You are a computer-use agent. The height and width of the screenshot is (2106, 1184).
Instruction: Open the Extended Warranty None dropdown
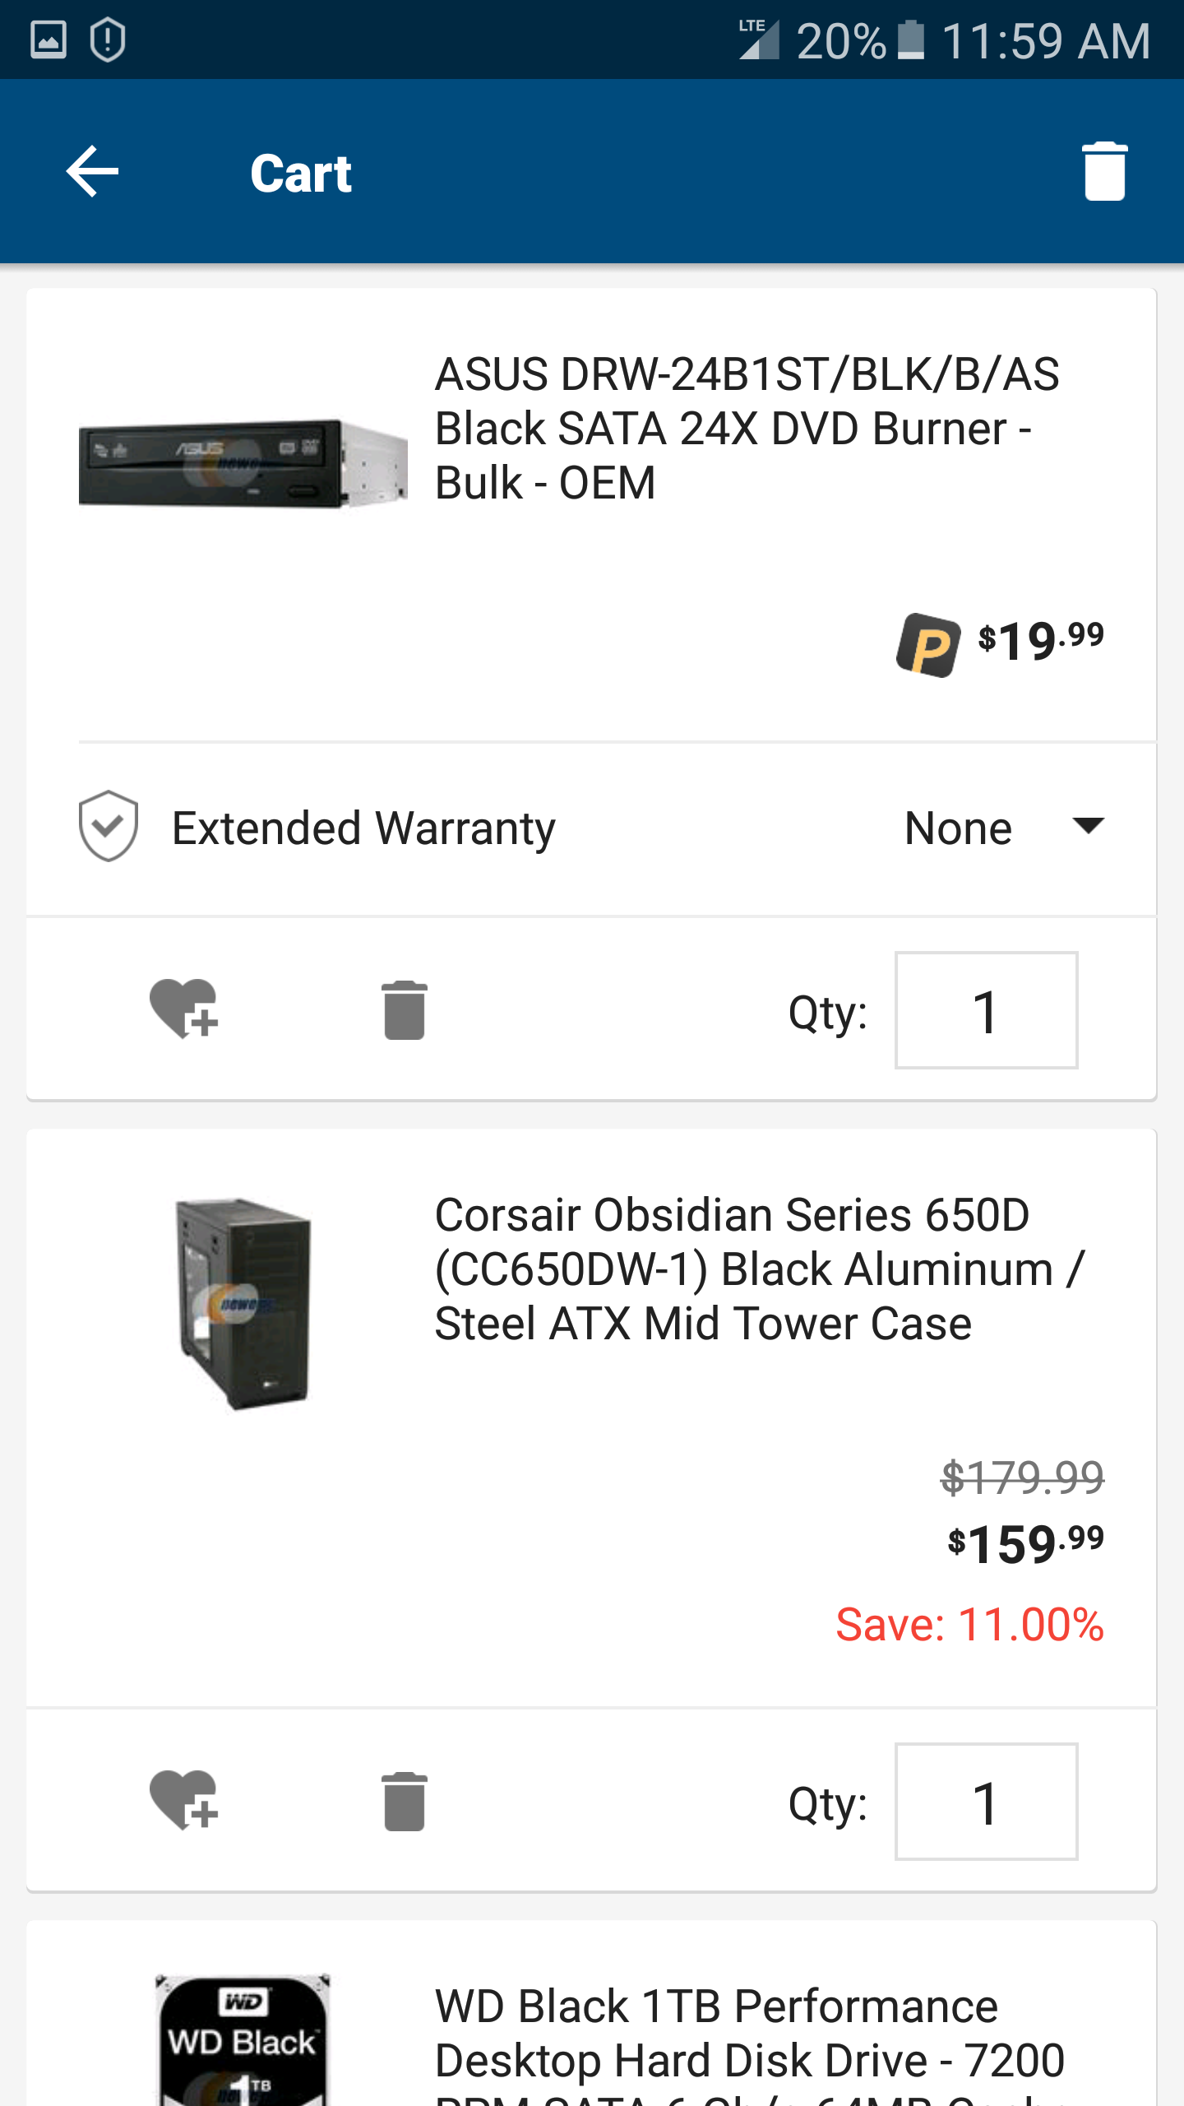pyautogui.click(x=1005, y=828)
